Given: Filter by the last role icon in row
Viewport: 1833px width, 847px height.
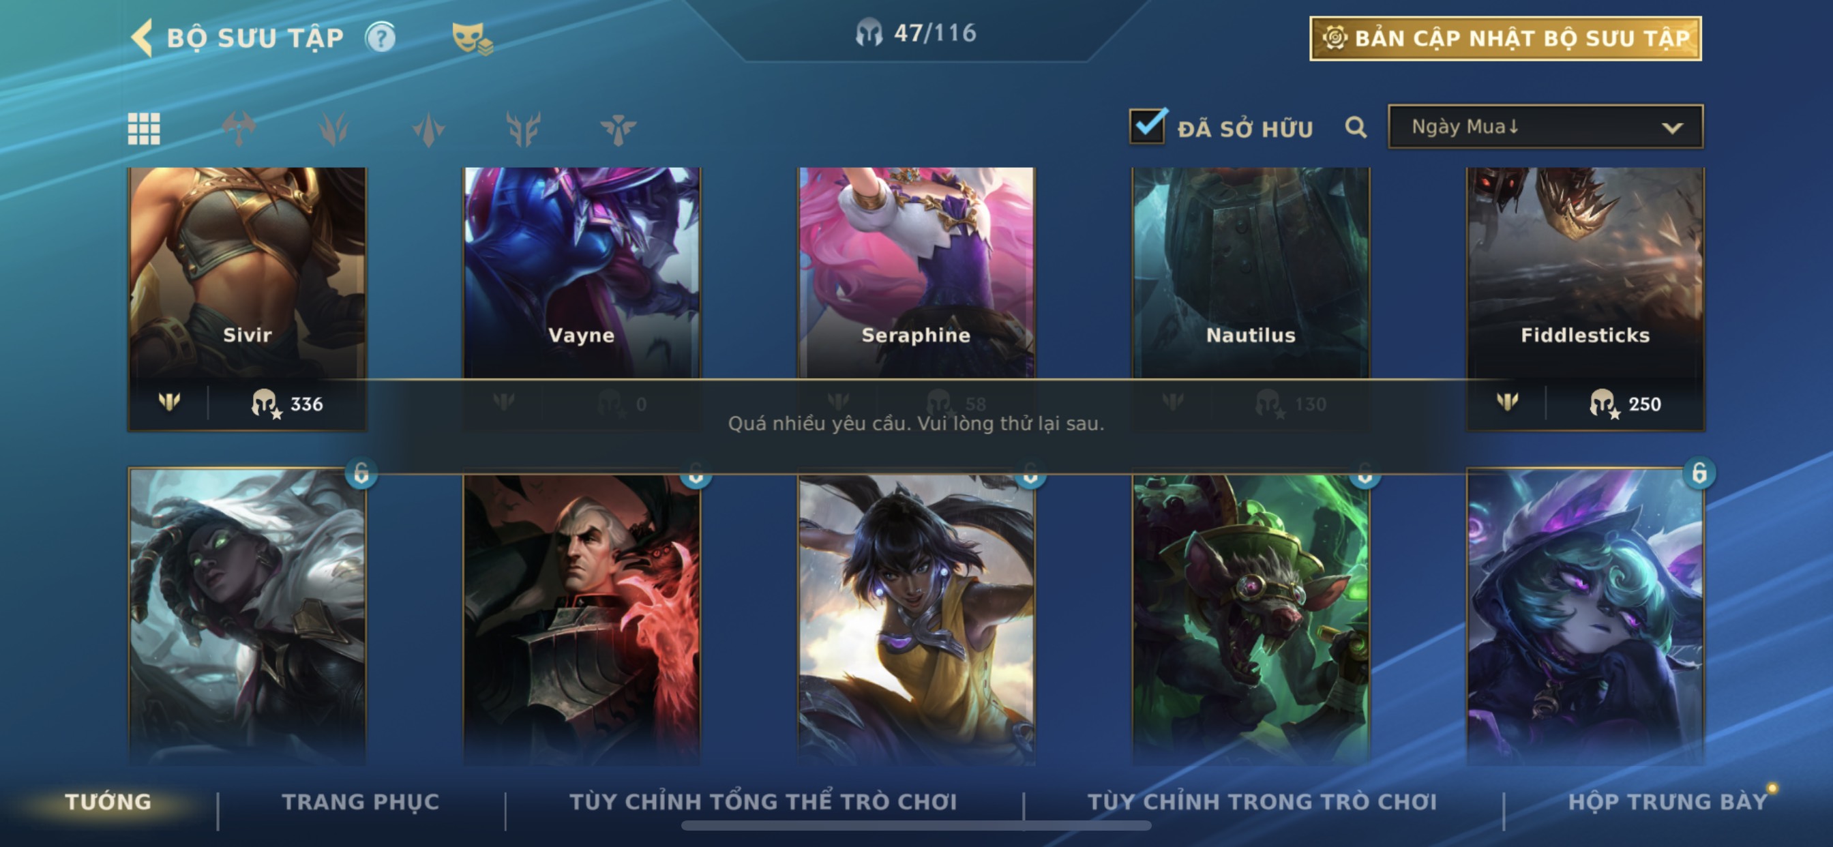Looking at the screenshot, I should [618, 129].
